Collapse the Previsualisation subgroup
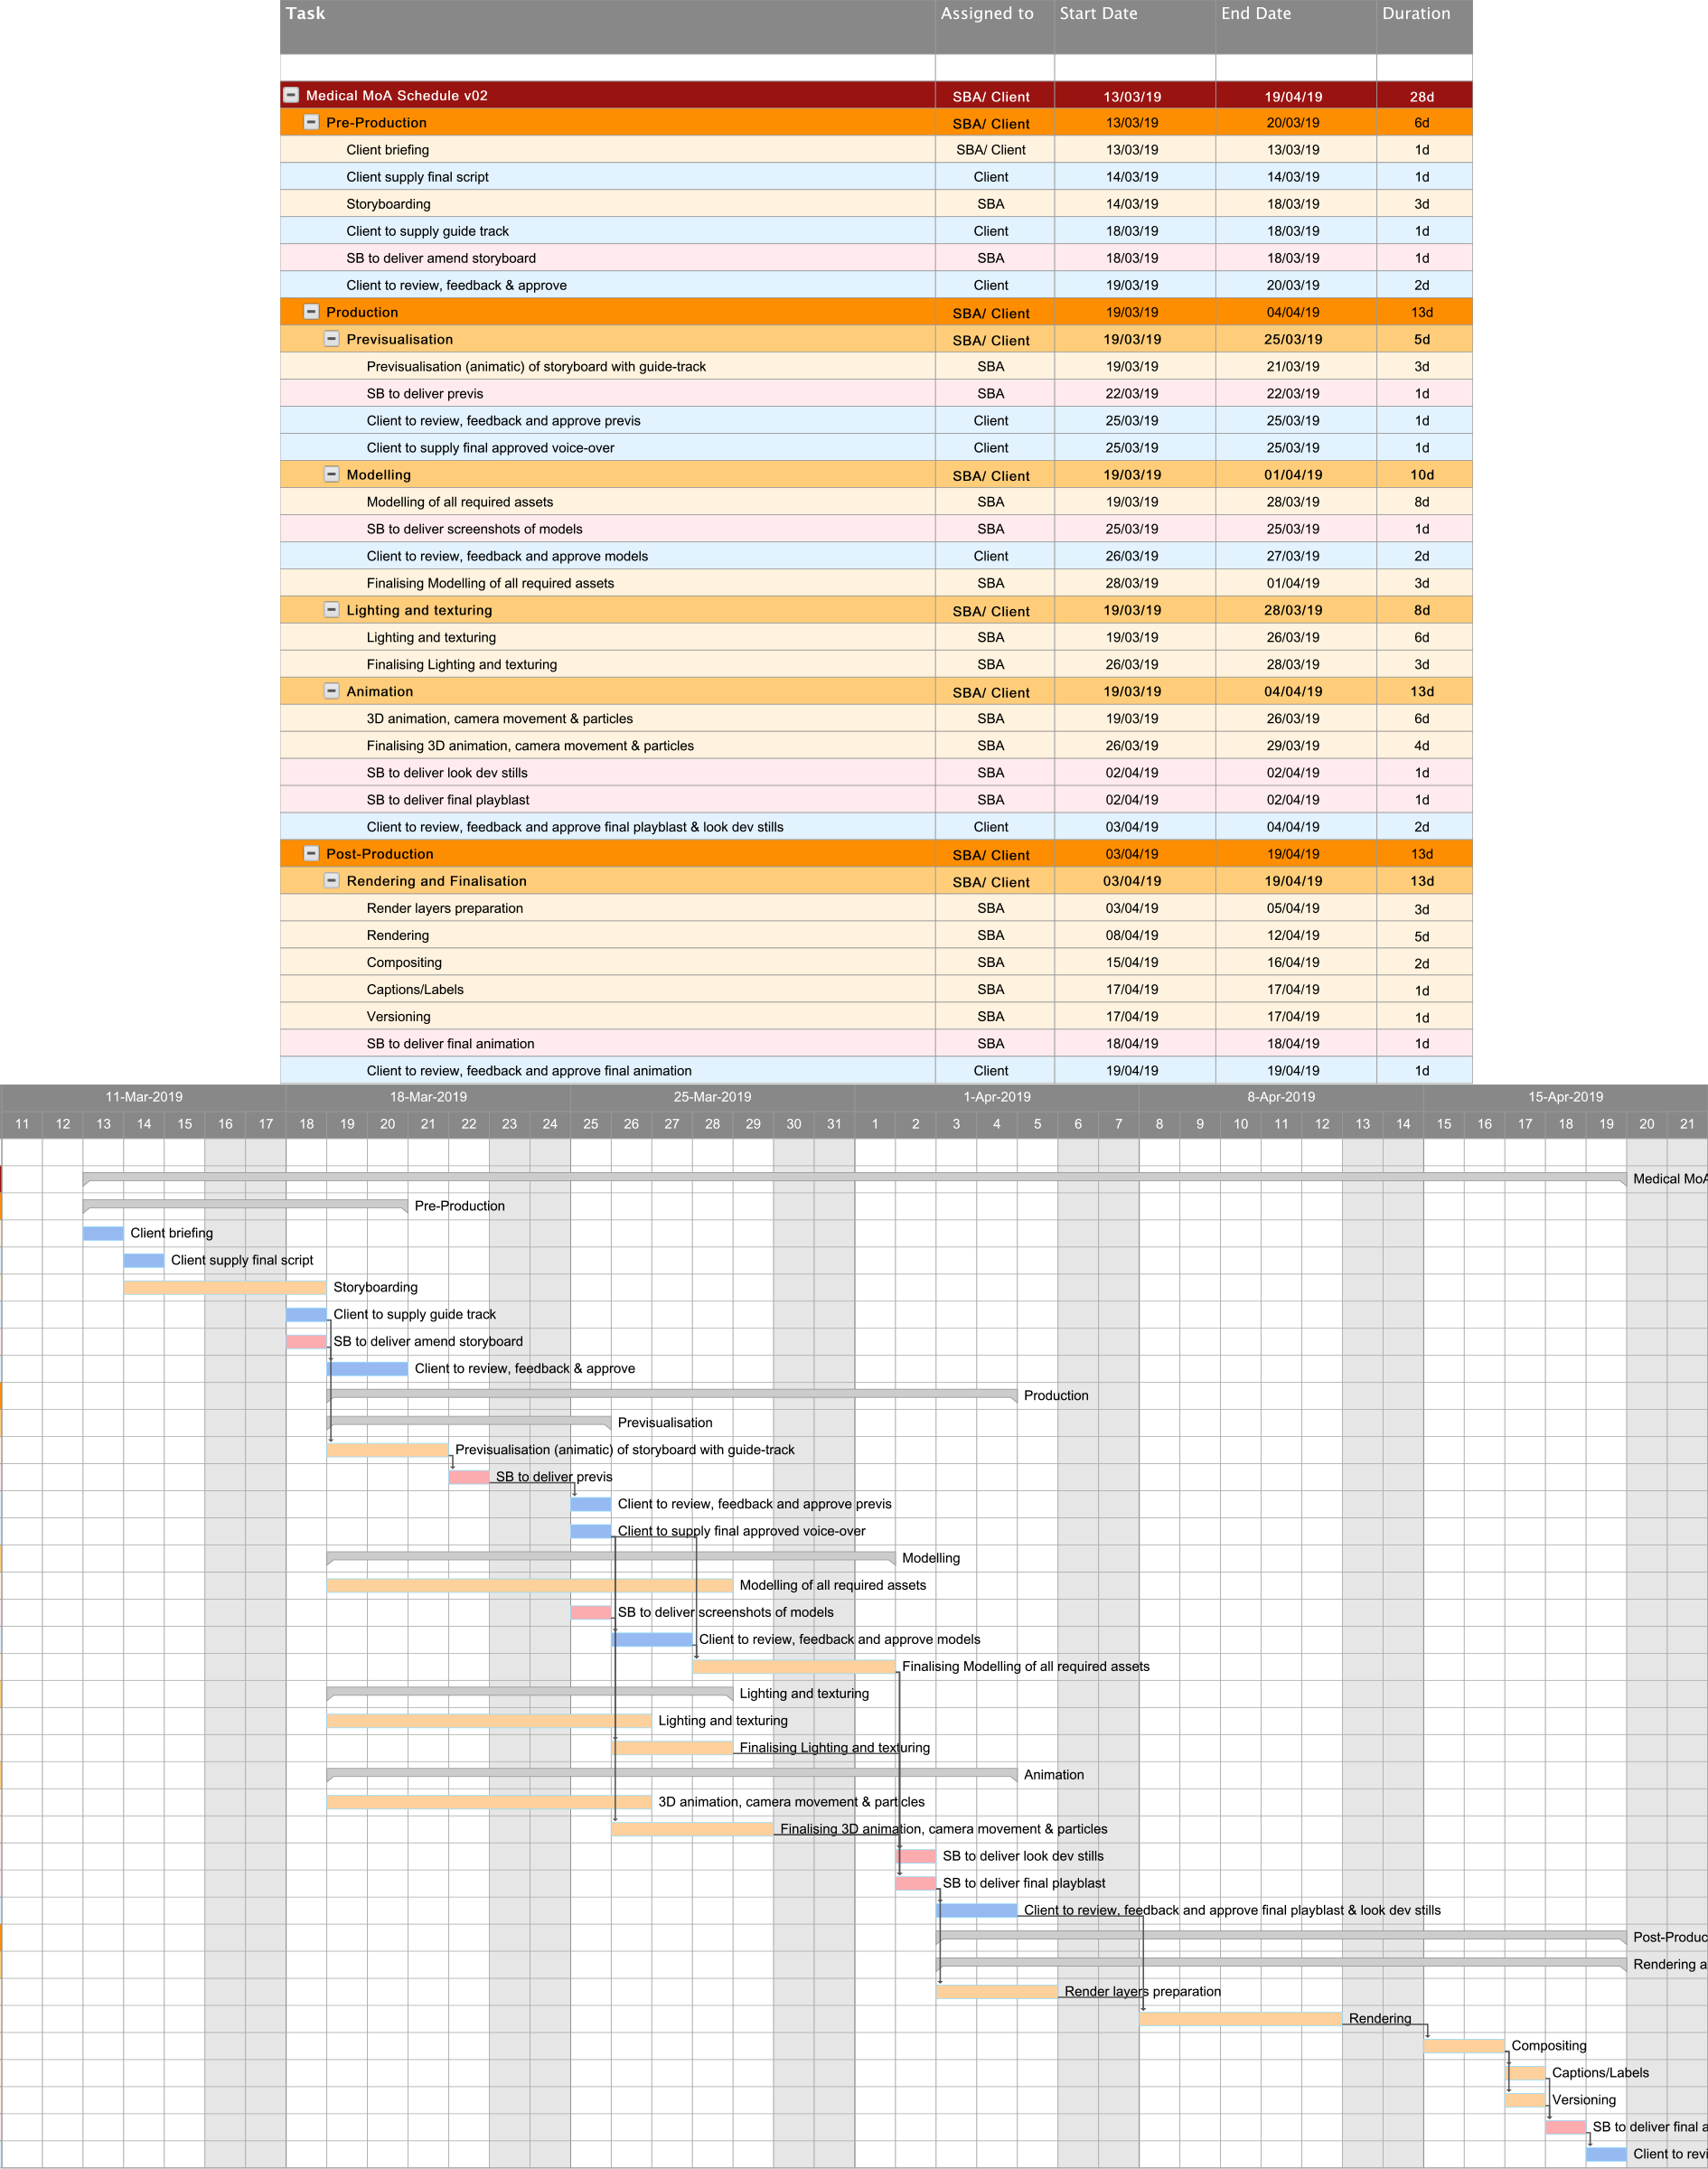1708x2169 pixels. tap(331, 339)
